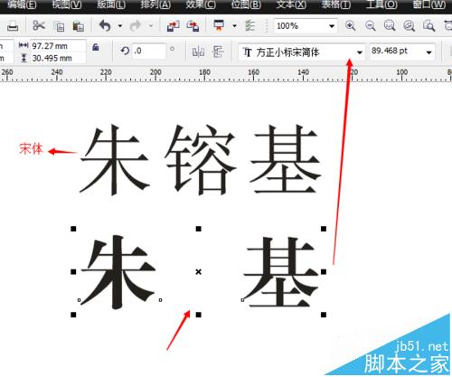452x377 pixels.
Task: Click the bold 朱 in the selected text
Action: pos(118,272)
